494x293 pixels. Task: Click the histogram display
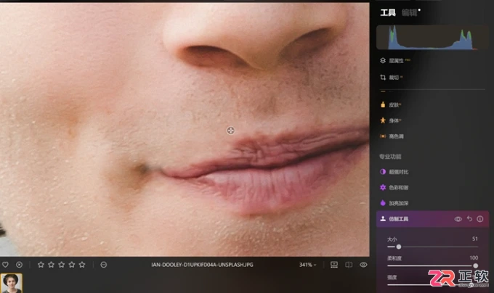tap(432, 38)
